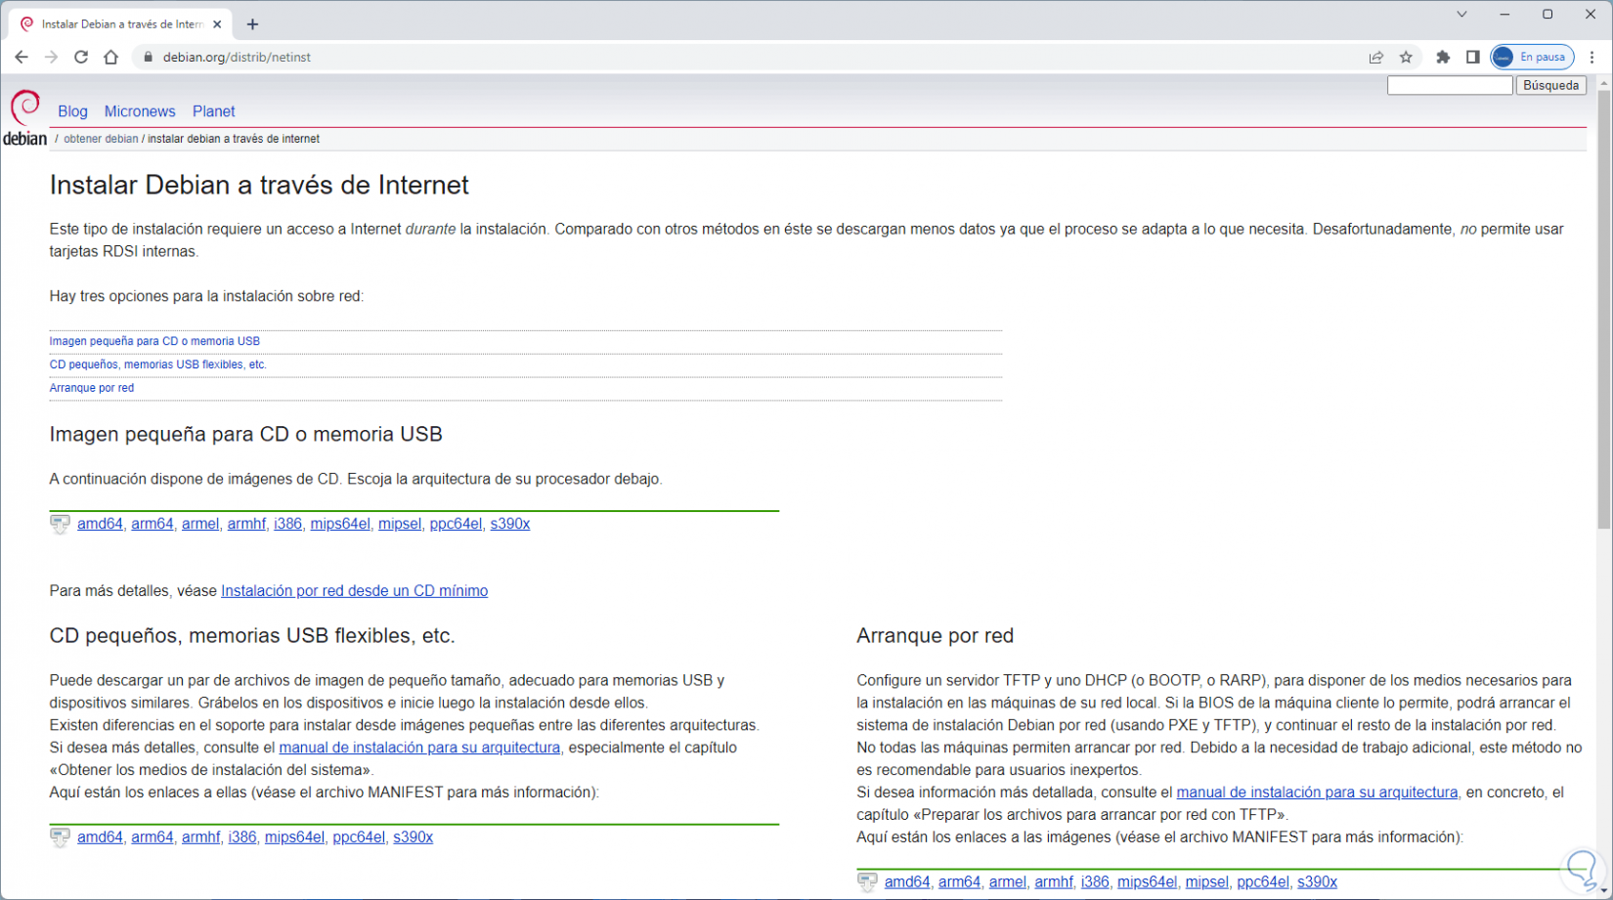Click the vertical page scrollbar thumb

click(x=1604, y=311)
